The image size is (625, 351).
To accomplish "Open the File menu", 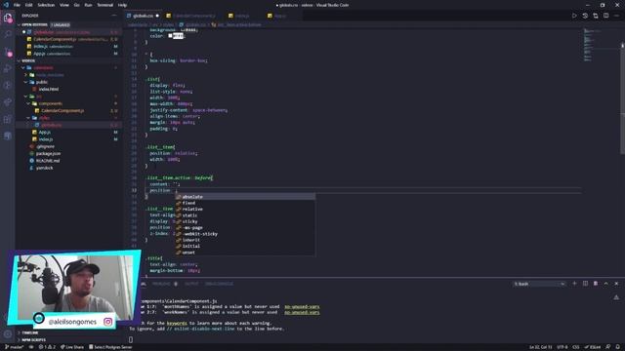I will coord(17,5).
